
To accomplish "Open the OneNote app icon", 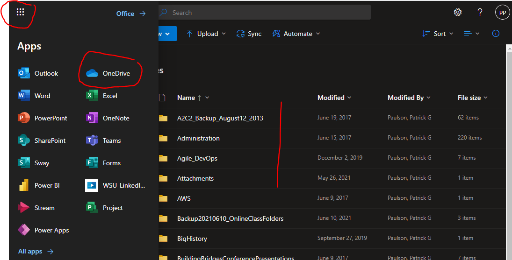I will [92, 118].
